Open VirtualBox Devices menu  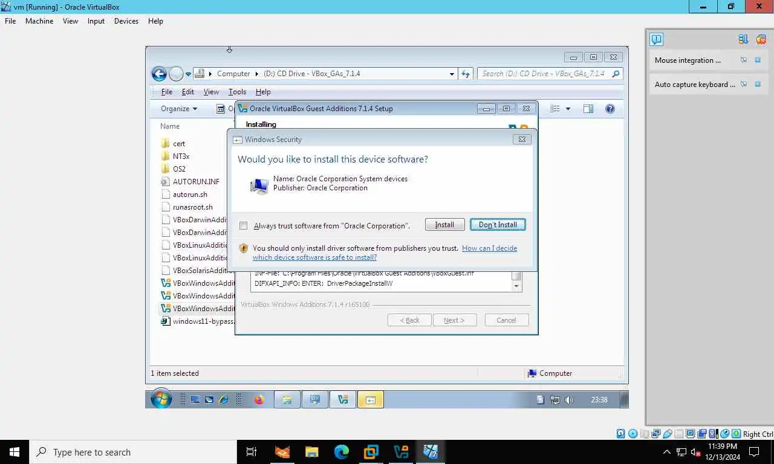(126, 21)
